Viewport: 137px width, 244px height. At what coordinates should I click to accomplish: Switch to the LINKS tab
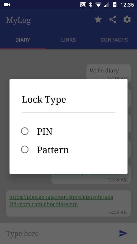point(68,40)
